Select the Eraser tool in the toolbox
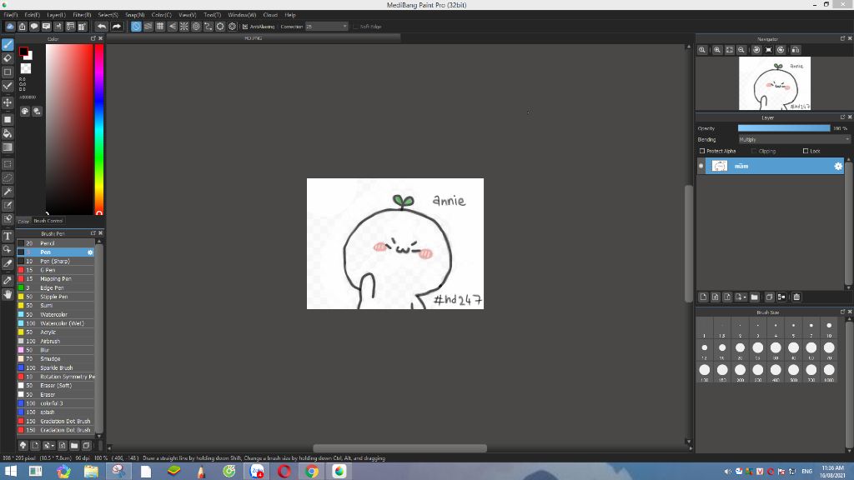Image resolution: width=854 pixels, height=480 pixels. point(8,58)
